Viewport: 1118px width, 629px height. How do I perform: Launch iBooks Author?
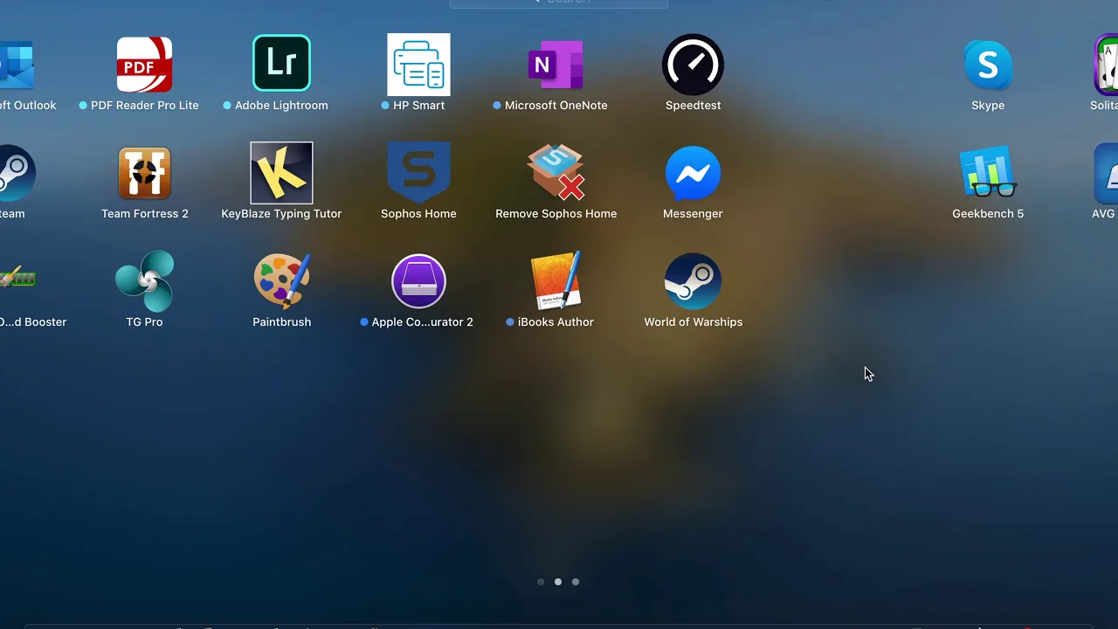coord(556,281)
